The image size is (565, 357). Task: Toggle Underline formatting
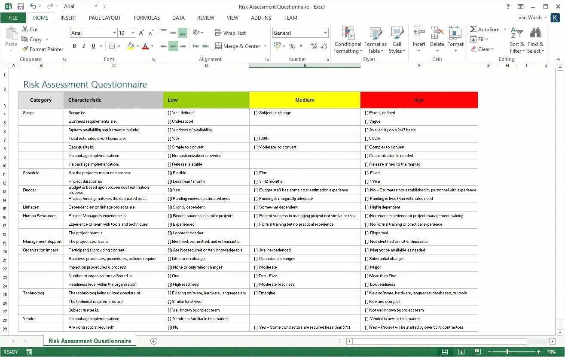[x=92, y=46]
